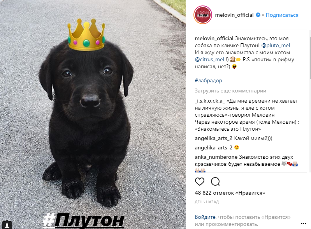Show tagged people icon on photo
Viewport: 311px width, 229px height.
(x=7, y=225)
